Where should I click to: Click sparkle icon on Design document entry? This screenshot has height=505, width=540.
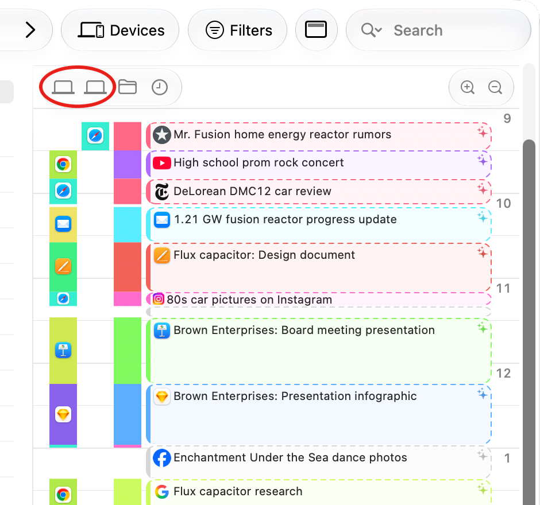[482, 252]
